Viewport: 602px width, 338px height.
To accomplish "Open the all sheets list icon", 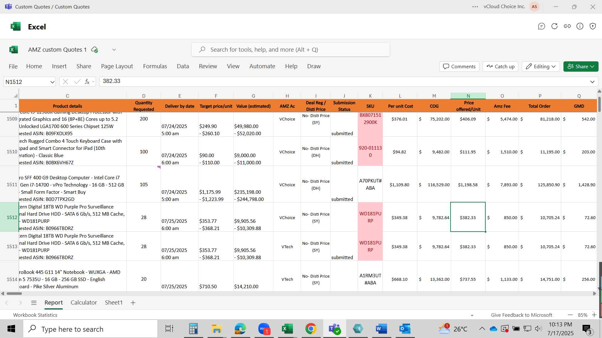I will click(34, 303).
